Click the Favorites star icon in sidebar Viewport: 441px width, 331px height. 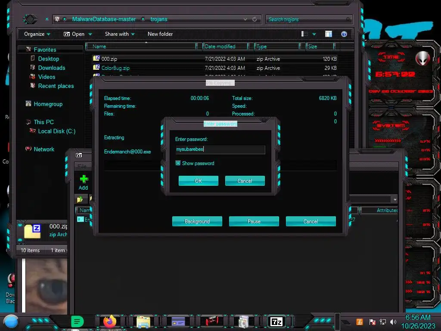28,49
